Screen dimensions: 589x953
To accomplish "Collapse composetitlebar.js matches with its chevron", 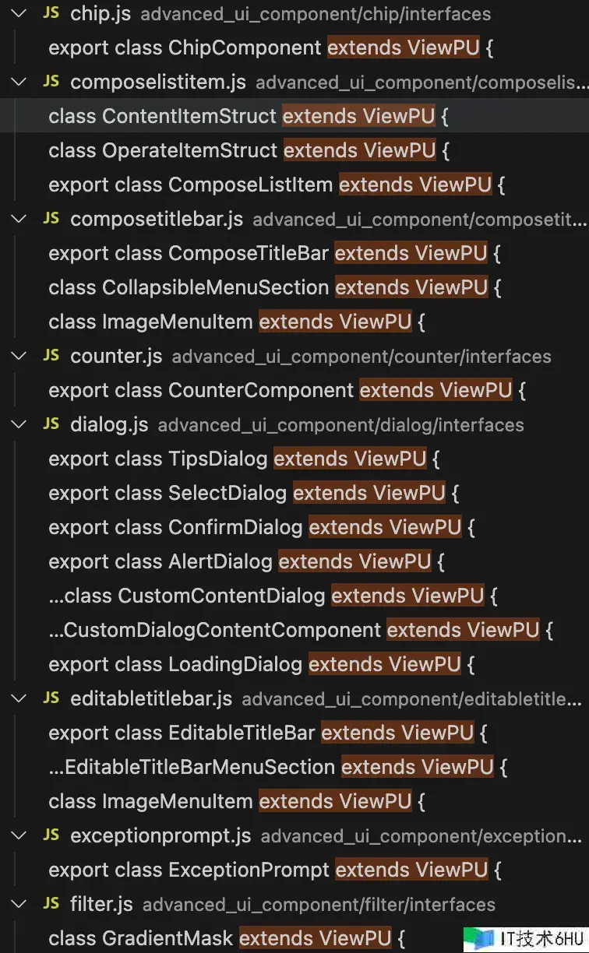I will click(x=18, y=219).
